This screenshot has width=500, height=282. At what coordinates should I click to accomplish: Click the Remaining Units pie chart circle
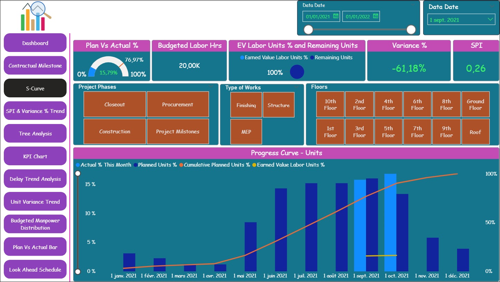click(x=297, y=72)
